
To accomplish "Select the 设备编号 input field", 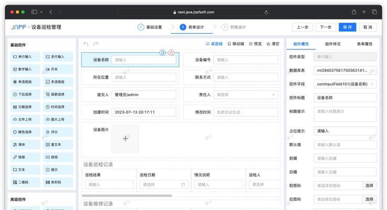I will coord(246,60).
